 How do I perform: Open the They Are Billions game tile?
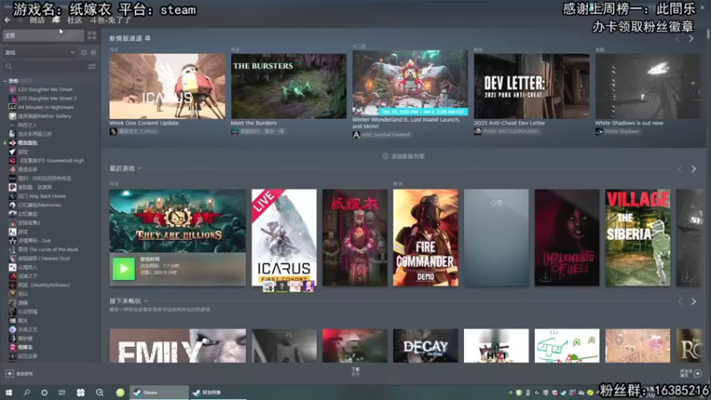click(178, 220)
